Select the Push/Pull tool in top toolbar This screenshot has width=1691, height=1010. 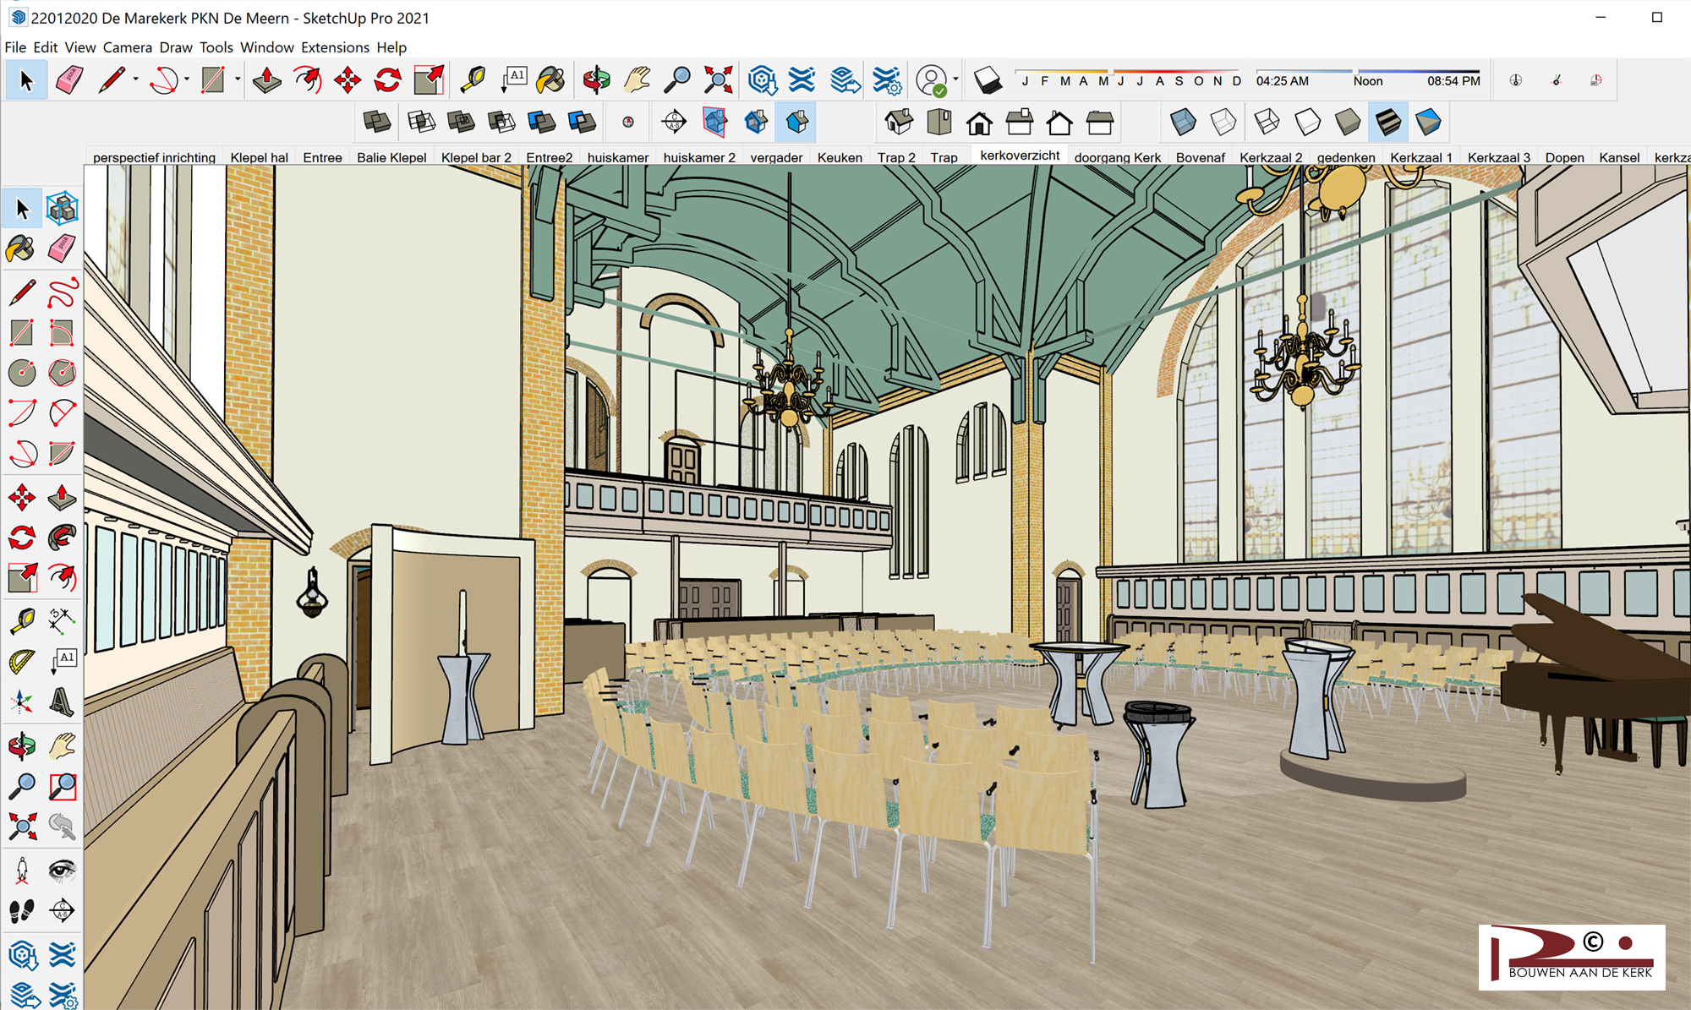[267, 80]
